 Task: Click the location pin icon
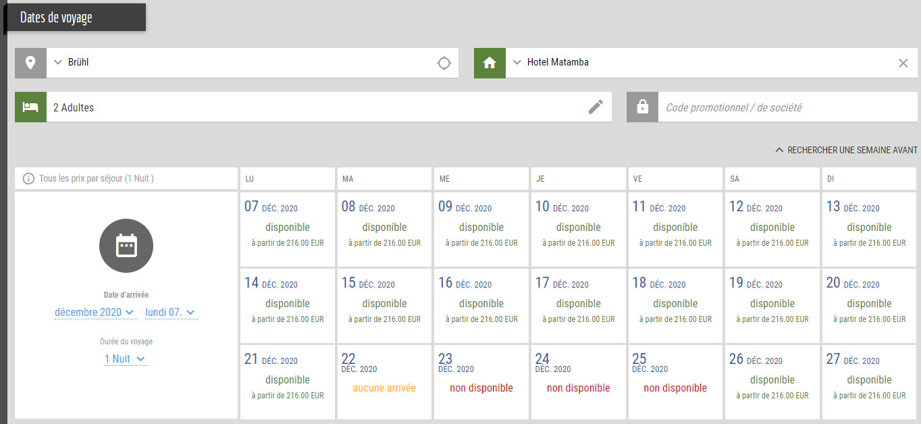tap(30, 63)
